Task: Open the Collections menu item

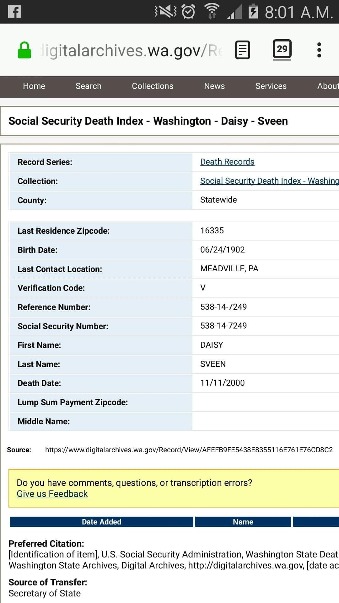Action: 153,86
